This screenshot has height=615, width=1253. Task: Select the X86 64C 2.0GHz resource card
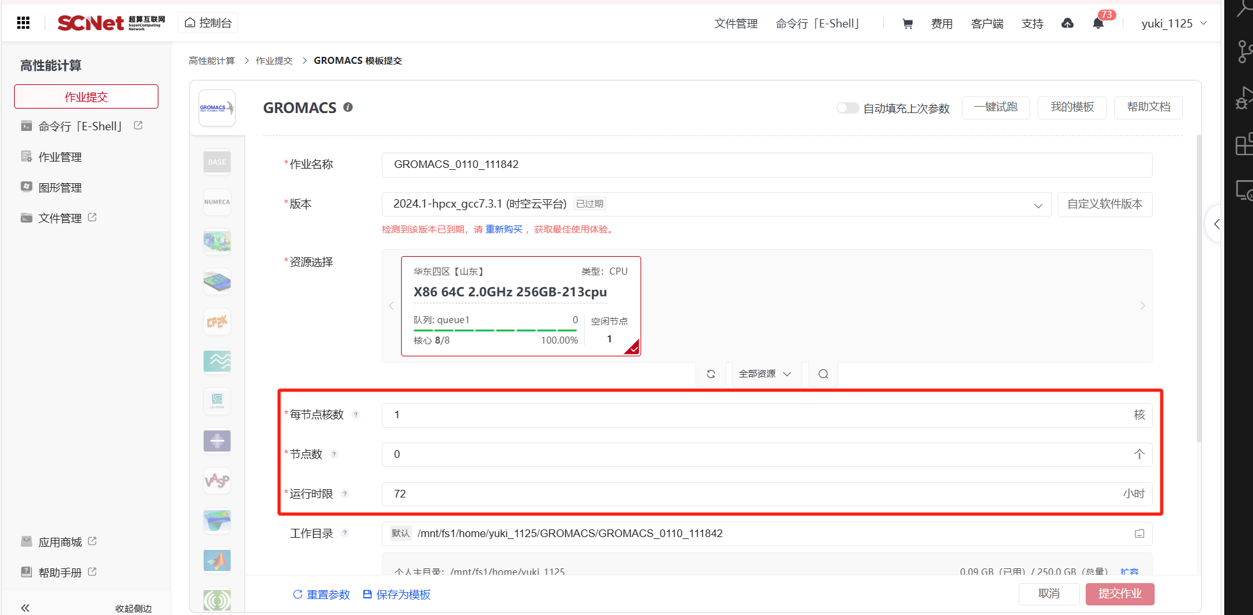[520, 306]
